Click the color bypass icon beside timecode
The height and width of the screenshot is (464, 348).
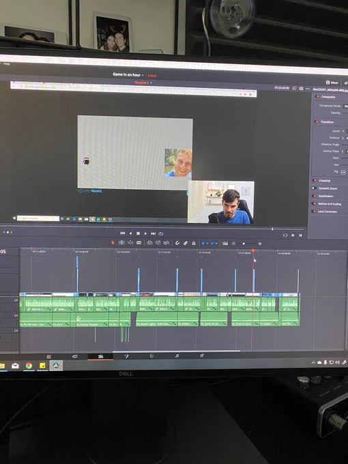294,88
